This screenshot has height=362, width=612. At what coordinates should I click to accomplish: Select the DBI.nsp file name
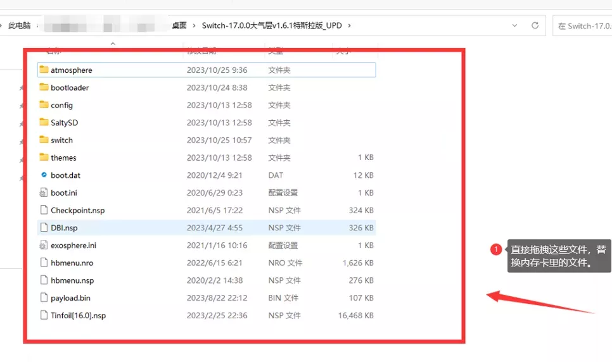(x=64, y=228)
